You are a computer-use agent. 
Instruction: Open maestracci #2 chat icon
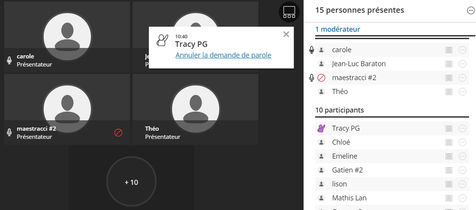pos(449,78)
